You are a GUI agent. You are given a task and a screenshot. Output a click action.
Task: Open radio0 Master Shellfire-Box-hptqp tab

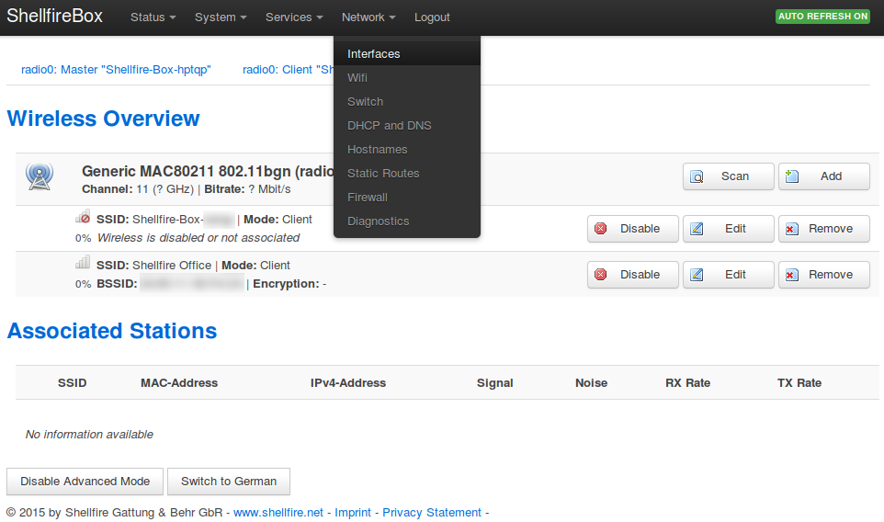tap(116, 69)
